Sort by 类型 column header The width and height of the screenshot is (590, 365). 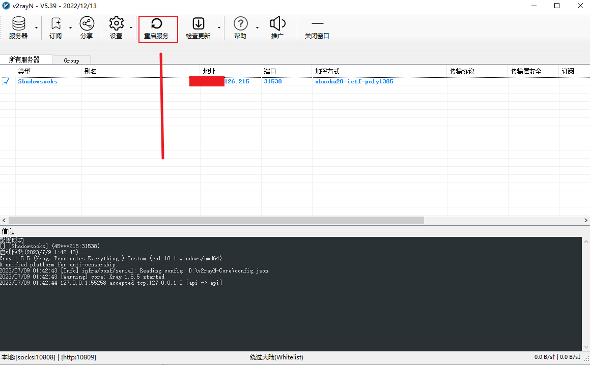[48, 71]
